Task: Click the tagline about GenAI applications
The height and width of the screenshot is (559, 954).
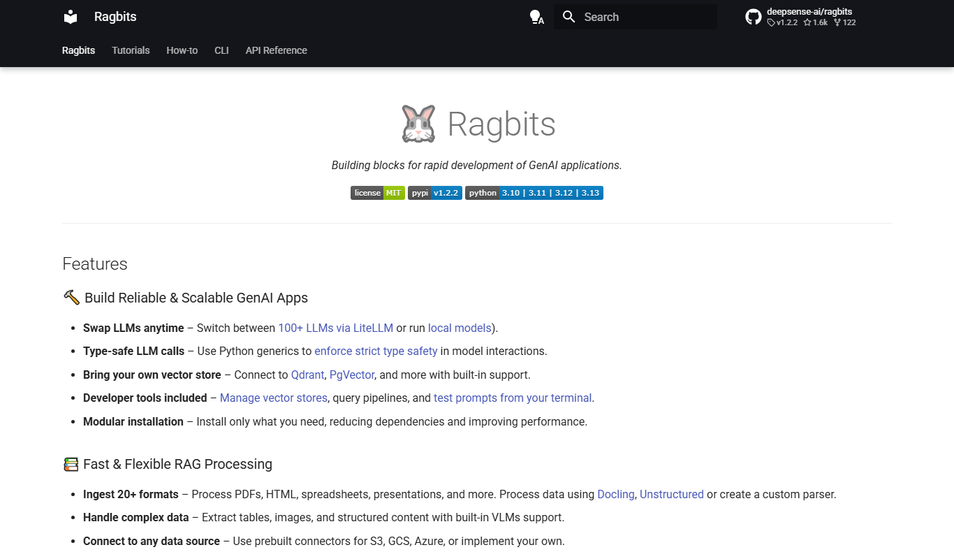Action: (x=477, y=165)
